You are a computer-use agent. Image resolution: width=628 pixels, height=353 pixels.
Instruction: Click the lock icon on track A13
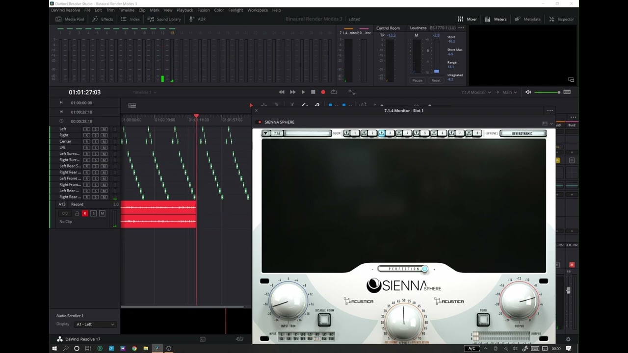tap(77, 213)
